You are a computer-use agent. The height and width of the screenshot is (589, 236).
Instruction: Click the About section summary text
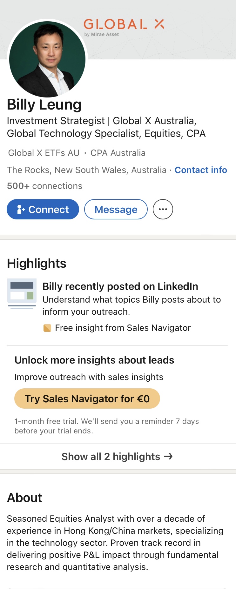[115, 543]
